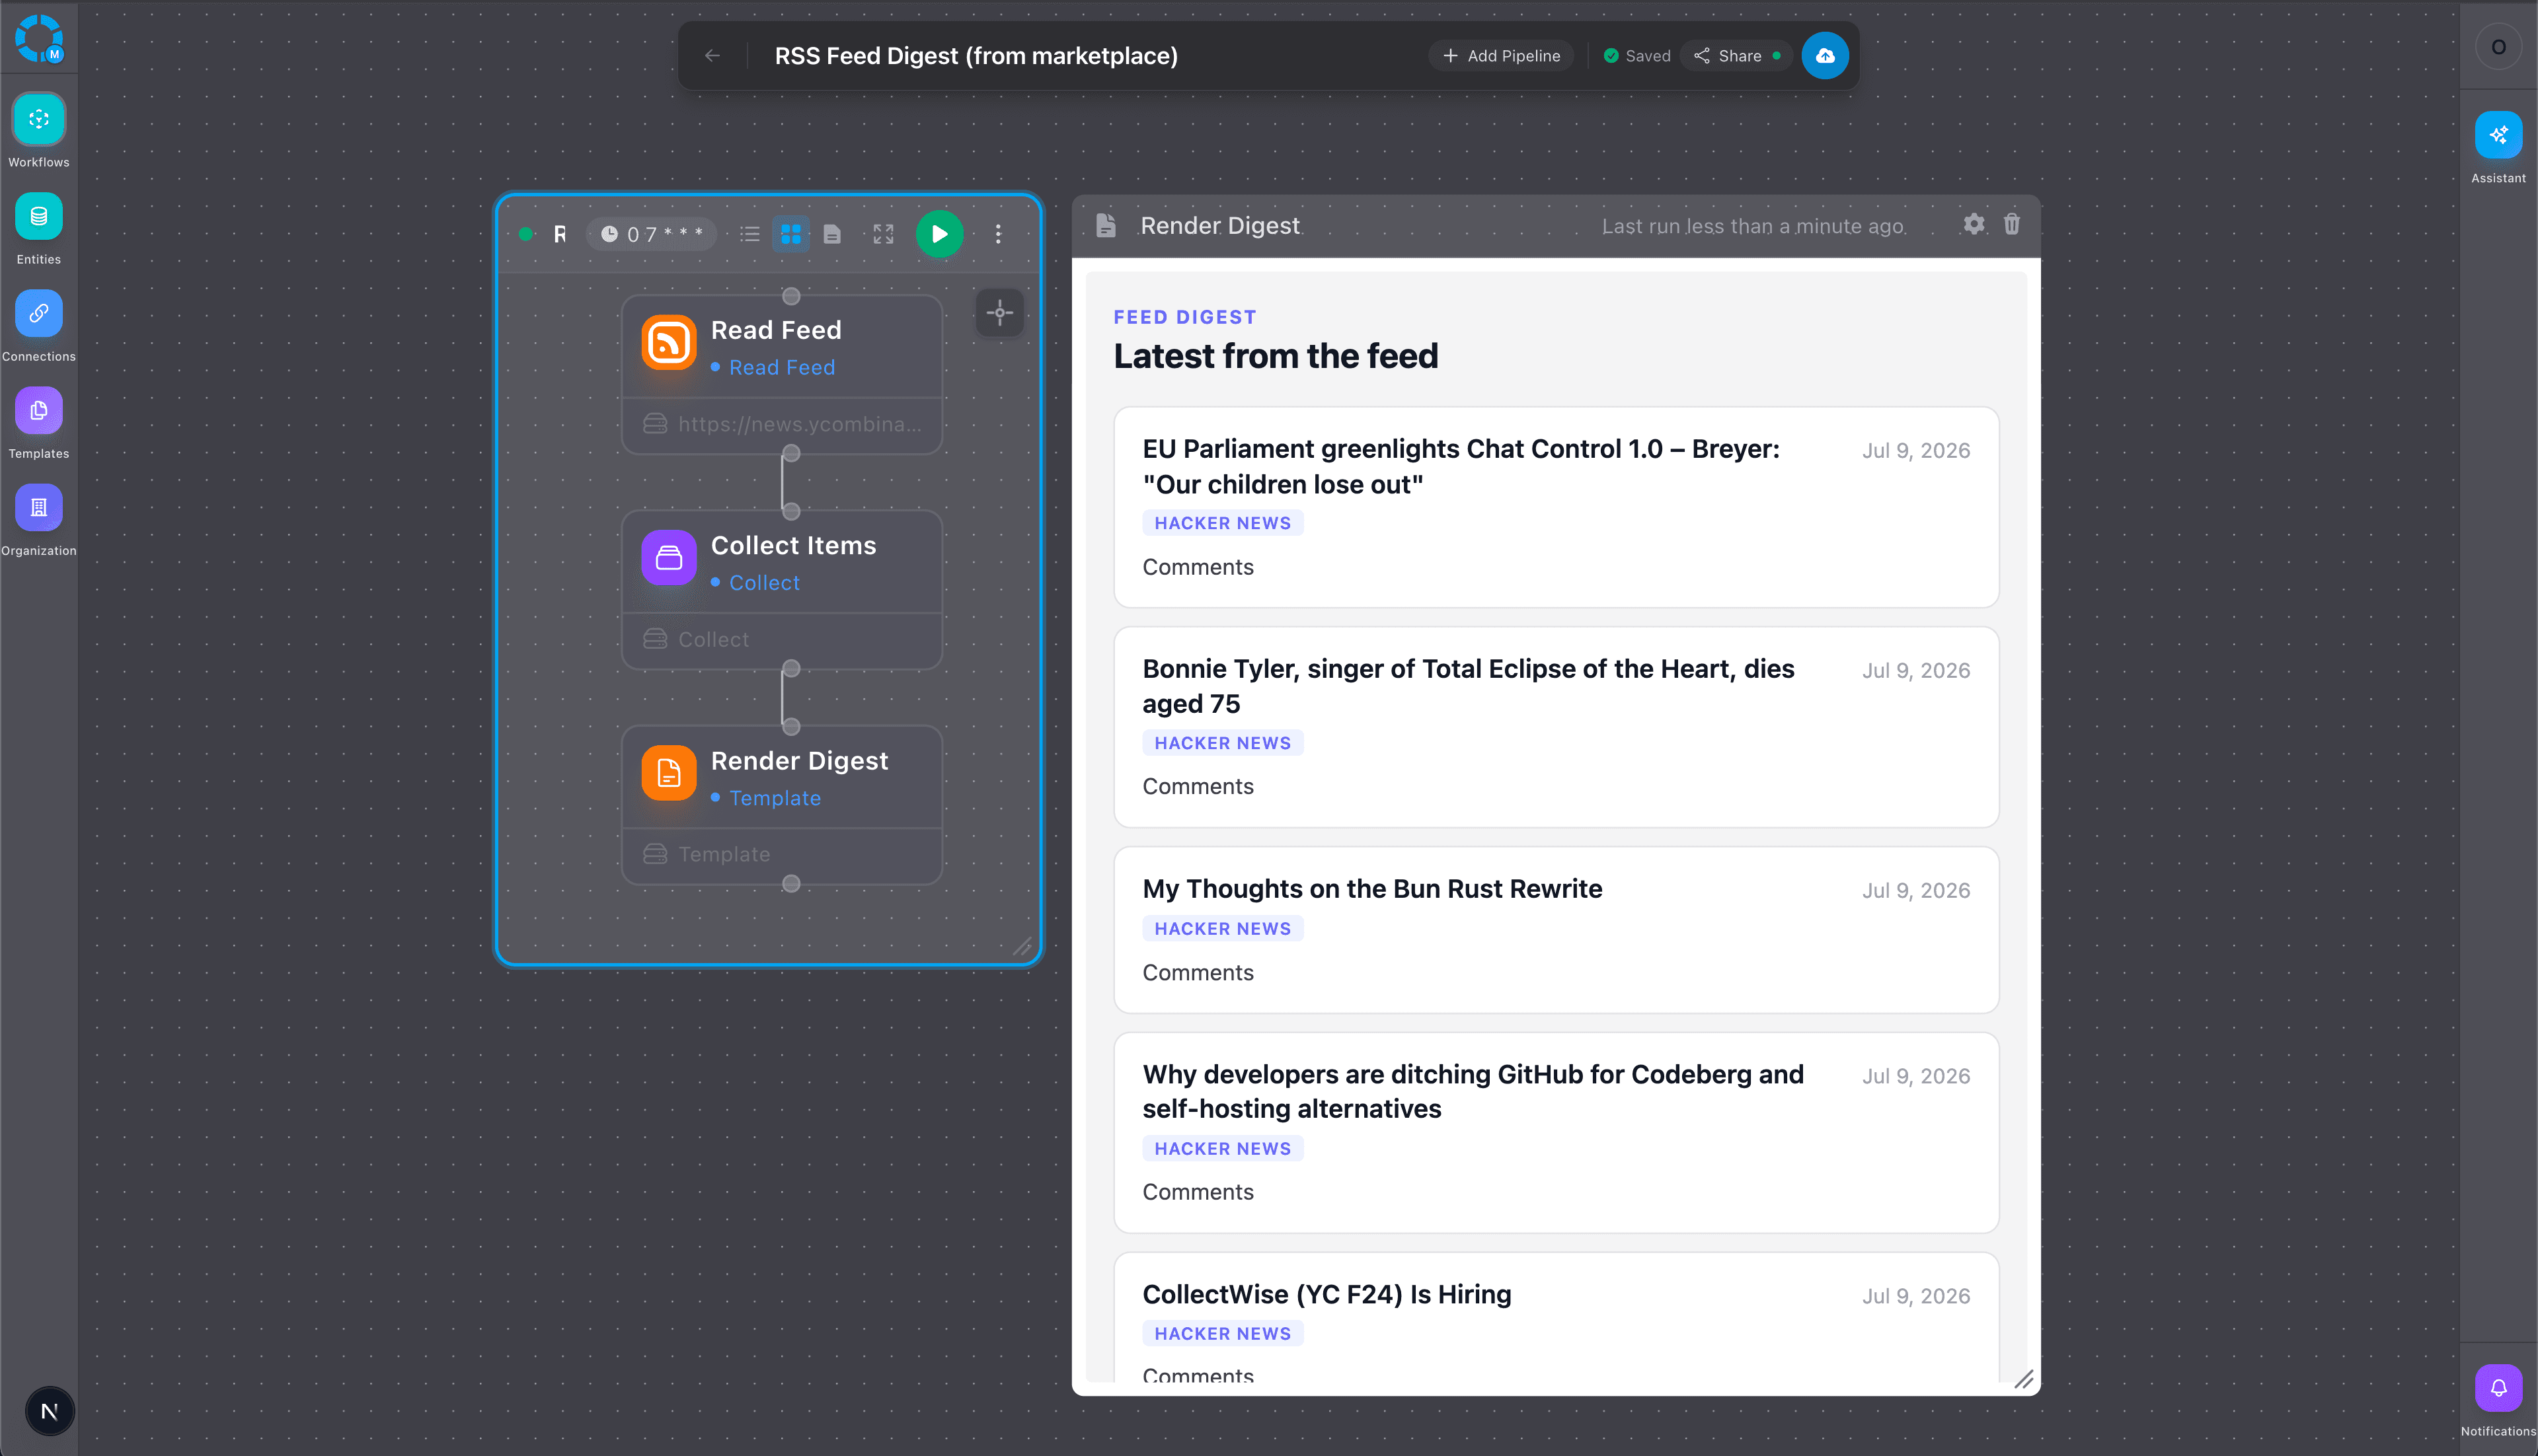Go back with the arrow beside the title

712,56
